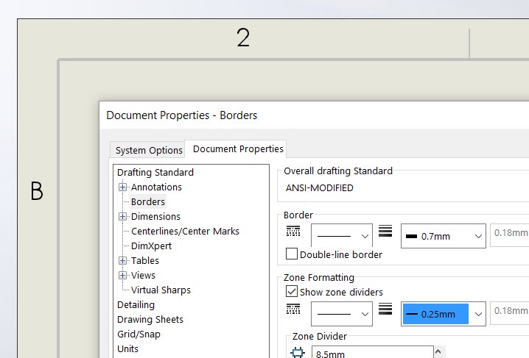Click the ANSI-MODIFIED drafting standard text
This screenshot has width=529, height=358.
(x=319, y=187)
